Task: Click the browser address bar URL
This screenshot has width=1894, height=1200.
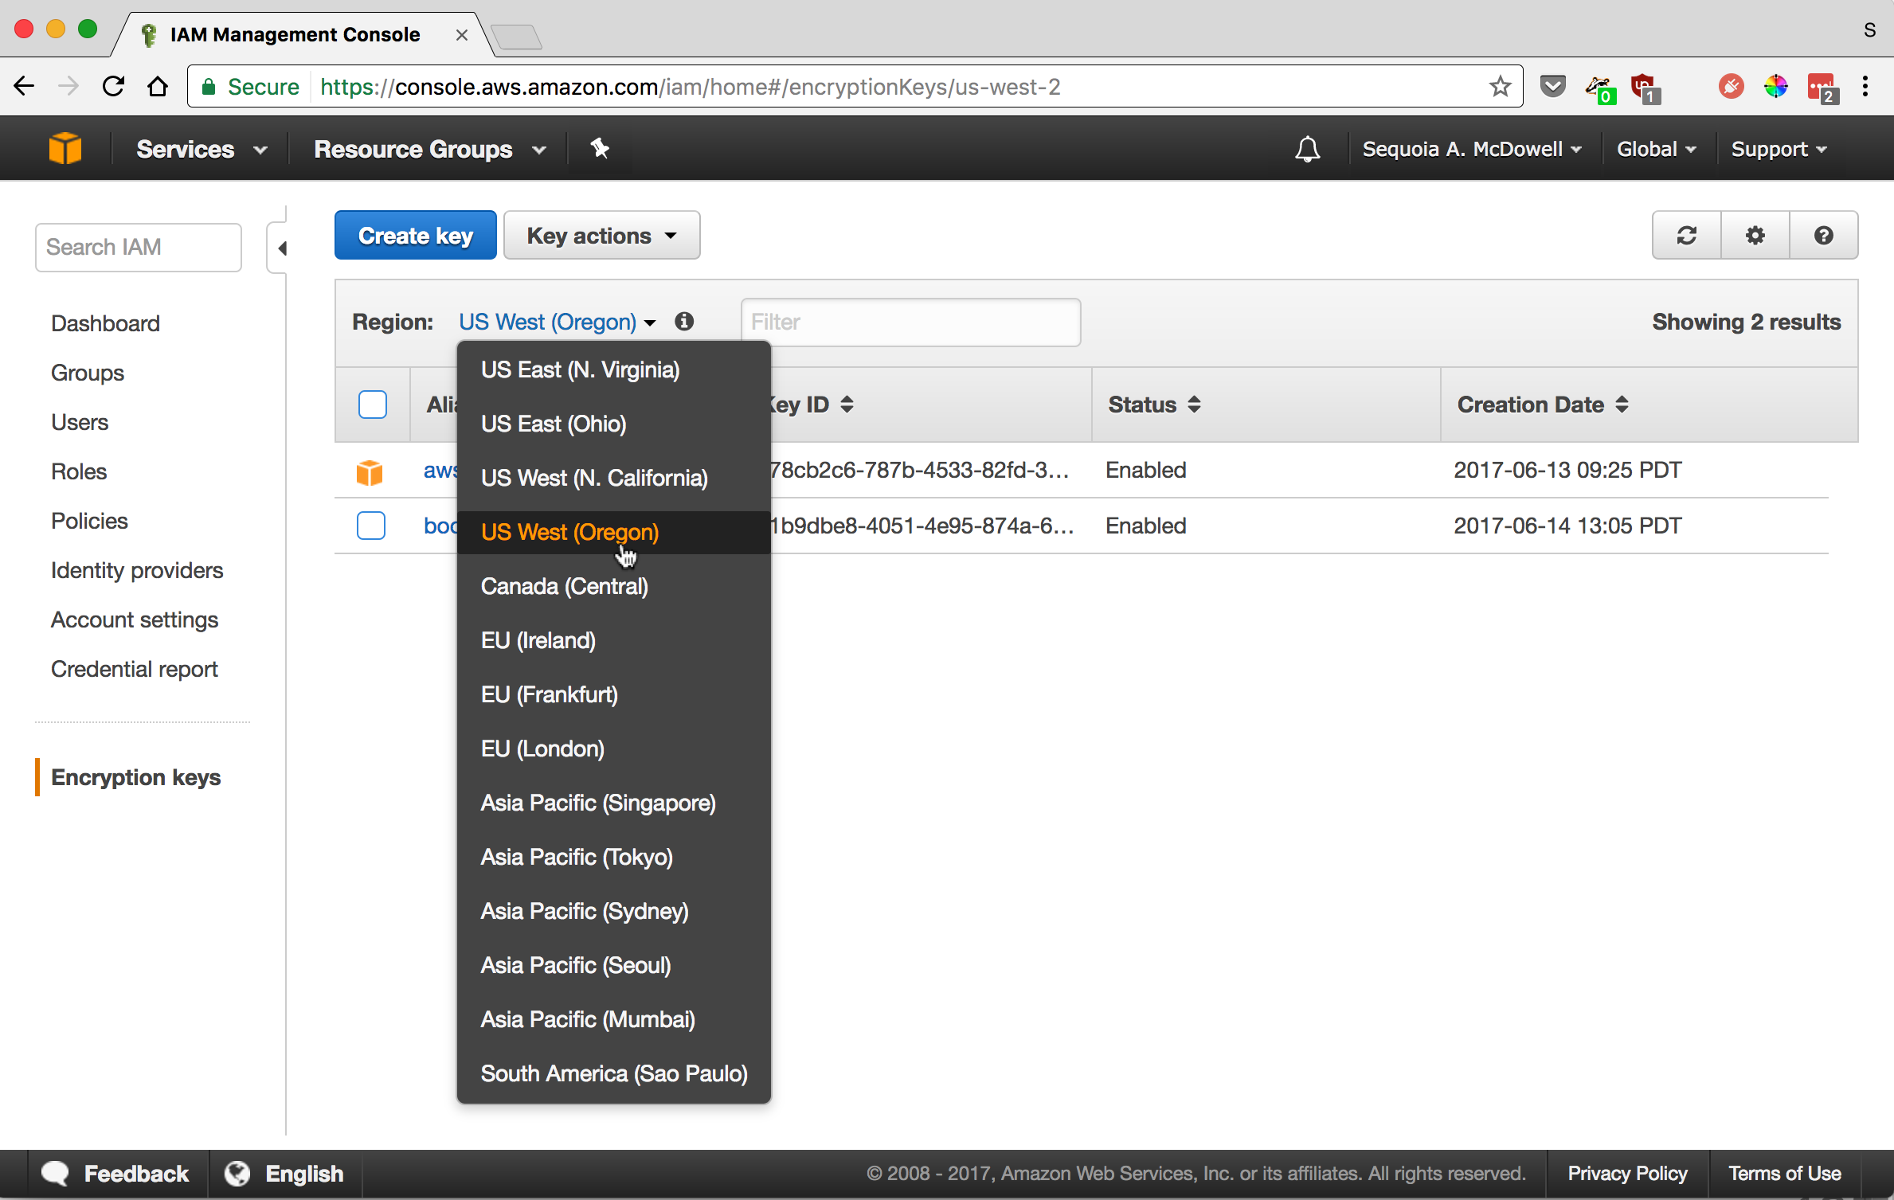Action: 690,86
